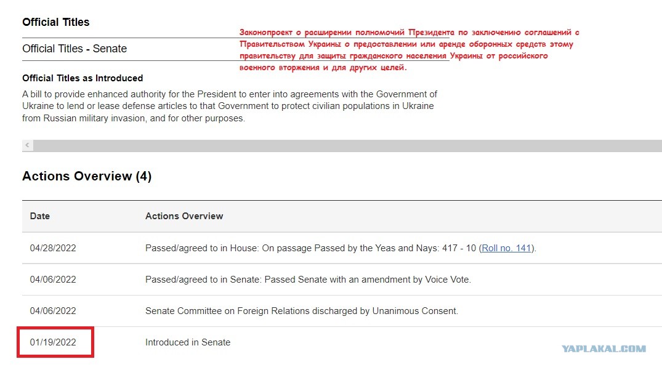
Task: Click the Senate Committee on Foreign Relations entry
Action: (302, 311)
